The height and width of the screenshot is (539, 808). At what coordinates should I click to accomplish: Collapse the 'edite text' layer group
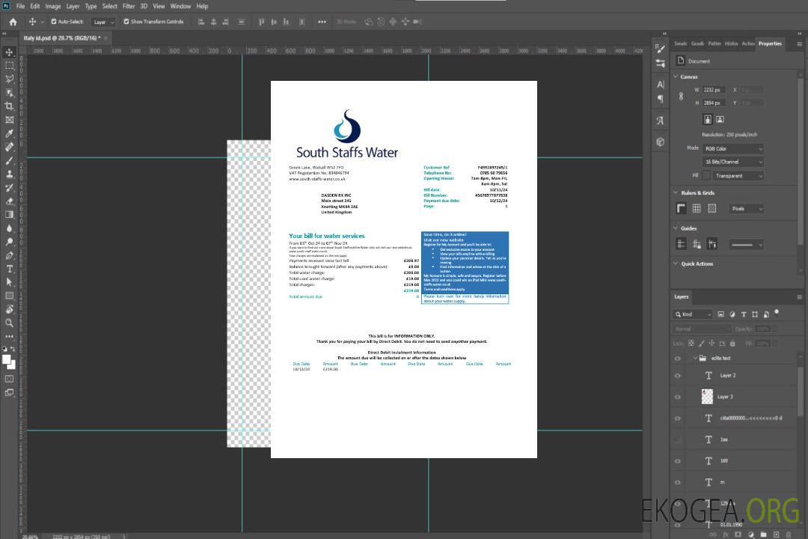(695, 358)
